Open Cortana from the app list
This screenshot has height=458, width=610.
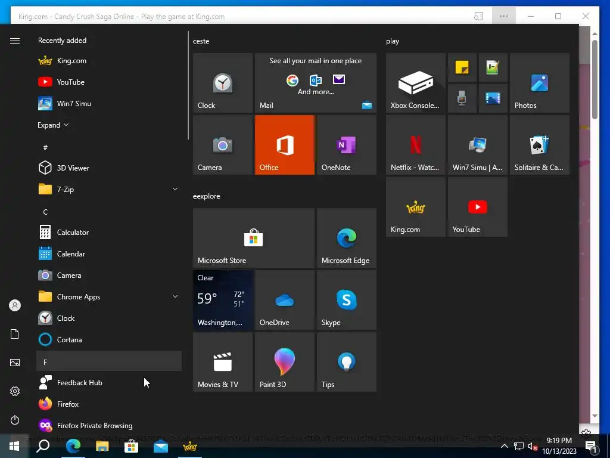pos(109,339)
